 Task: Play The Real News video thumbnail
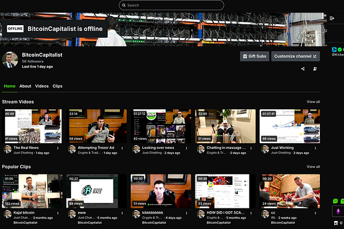coord(32,126)
